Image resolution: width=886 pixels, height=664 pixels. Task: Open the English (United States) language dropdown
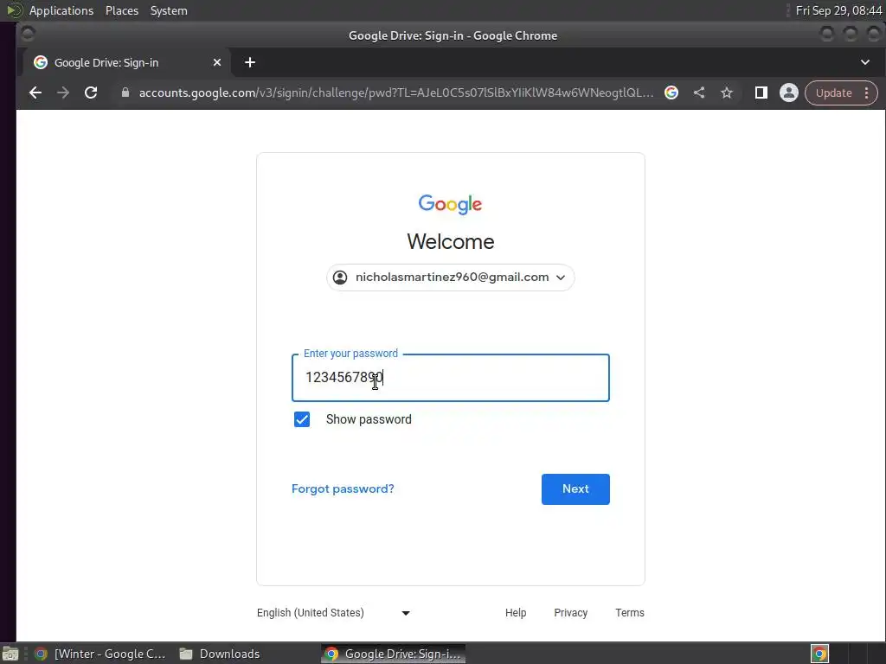333,613
